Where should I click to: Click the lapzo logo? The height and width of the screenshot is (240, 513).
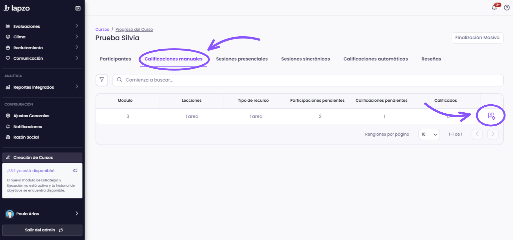click(x=17, y=8)
